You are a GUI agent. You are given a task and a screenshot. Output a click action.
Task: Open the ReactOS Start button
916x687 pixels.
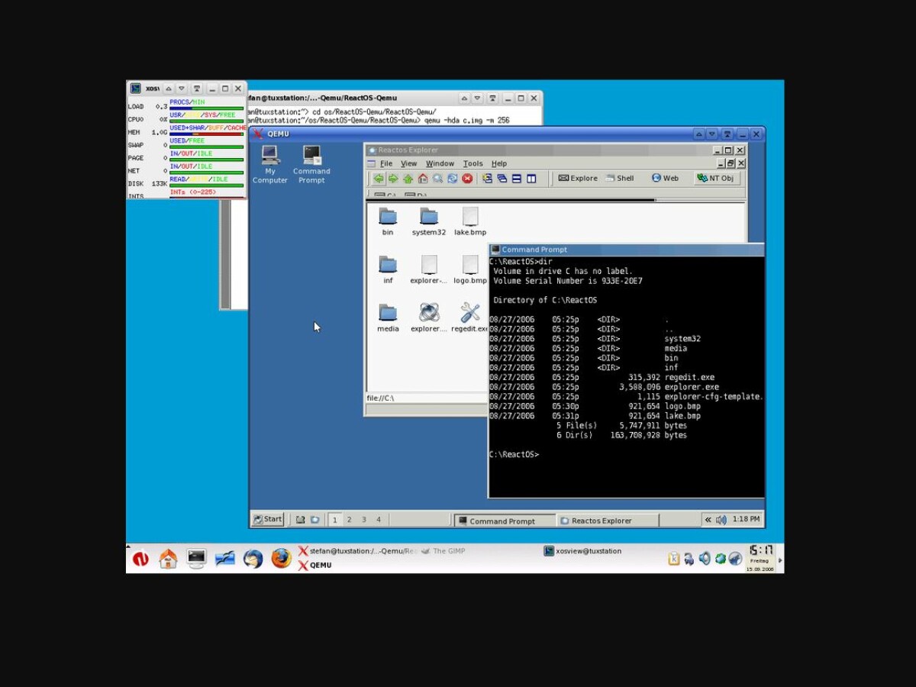click(x=268, y=519)
